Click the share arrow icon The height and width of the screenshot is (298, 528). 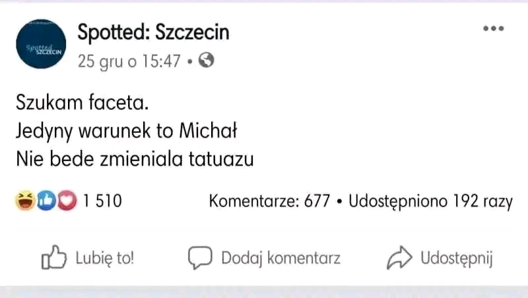coord(399,258)
